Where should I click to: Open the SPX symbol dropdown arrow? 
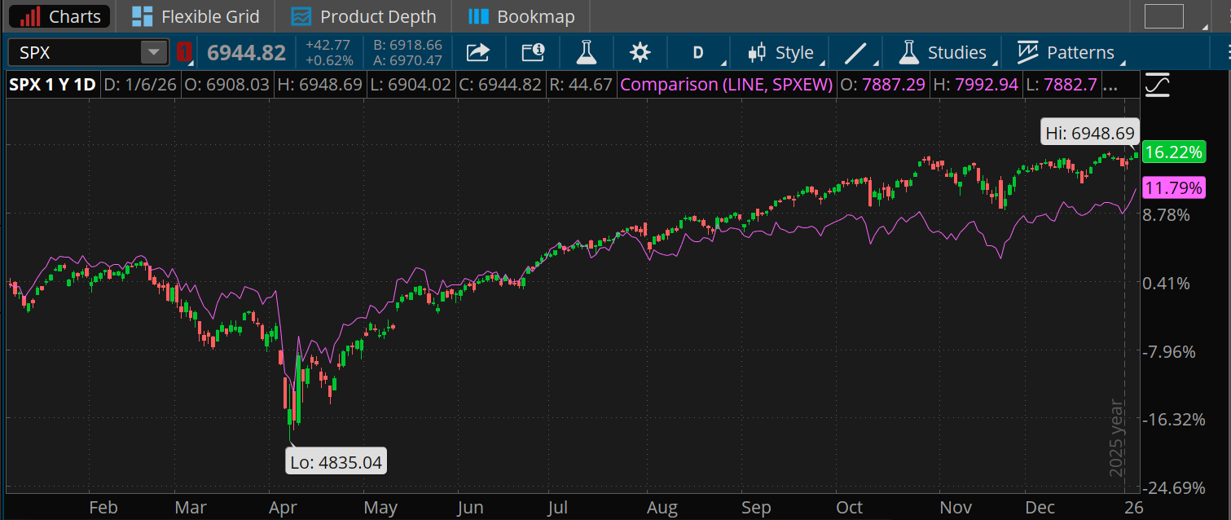point(153,51)
